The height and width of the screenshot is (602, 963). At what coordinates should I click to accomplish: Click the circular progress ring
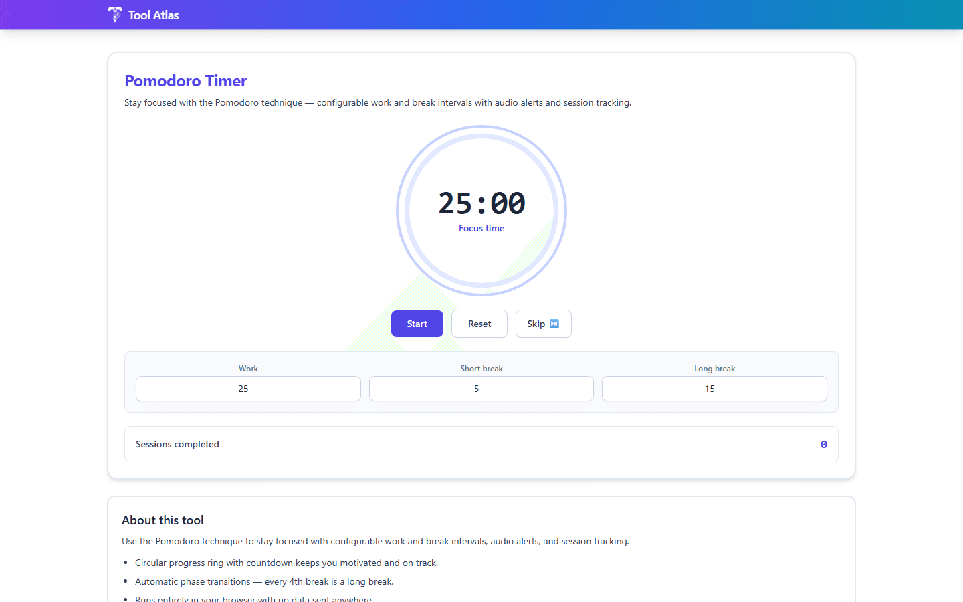pos(481,130)
